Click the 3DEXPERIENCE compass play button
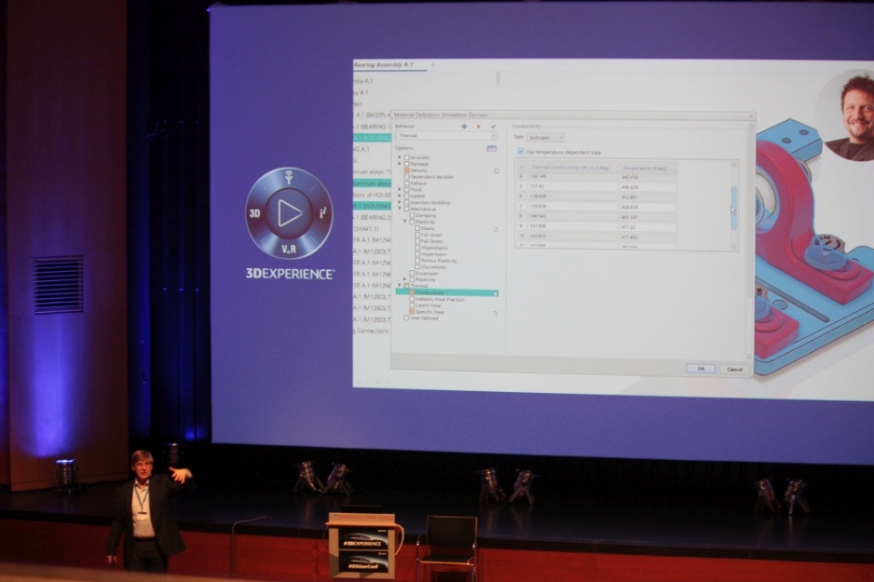 [x=290, y=213]
